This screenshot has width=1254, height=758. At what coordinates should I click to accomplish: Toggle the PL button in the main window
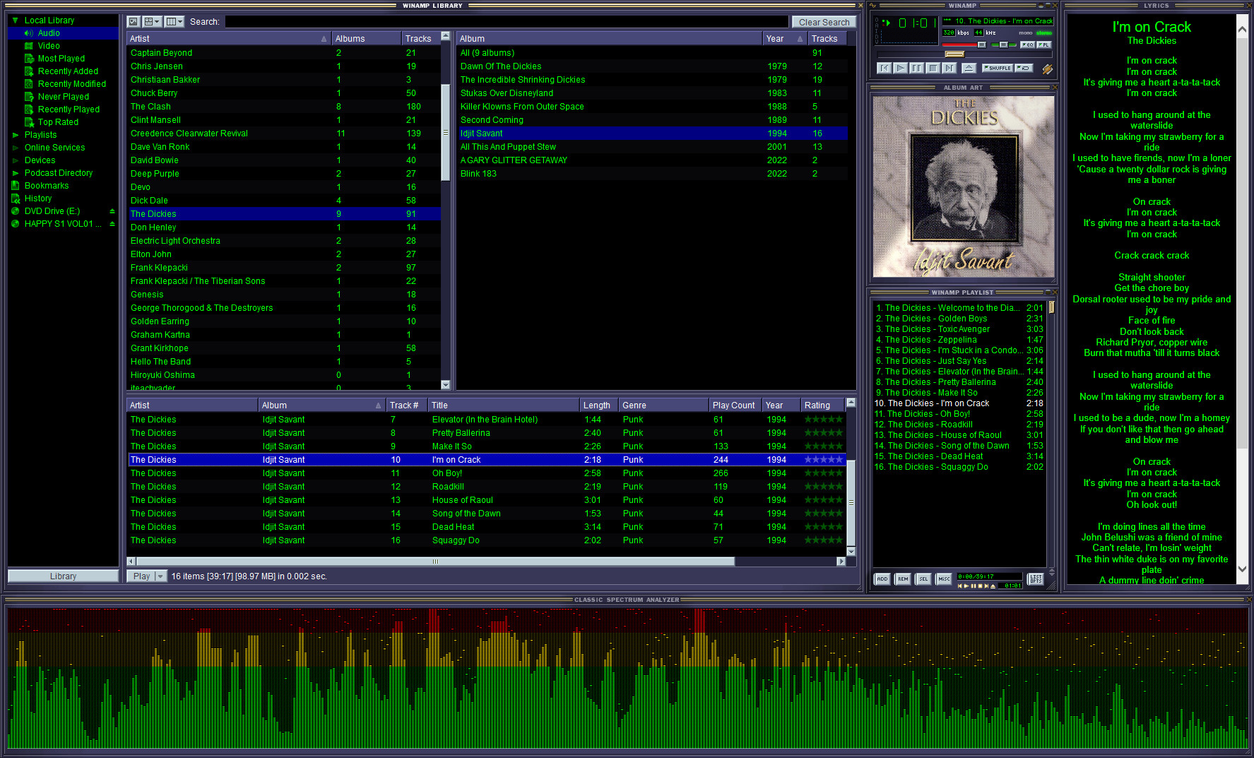1044,45
